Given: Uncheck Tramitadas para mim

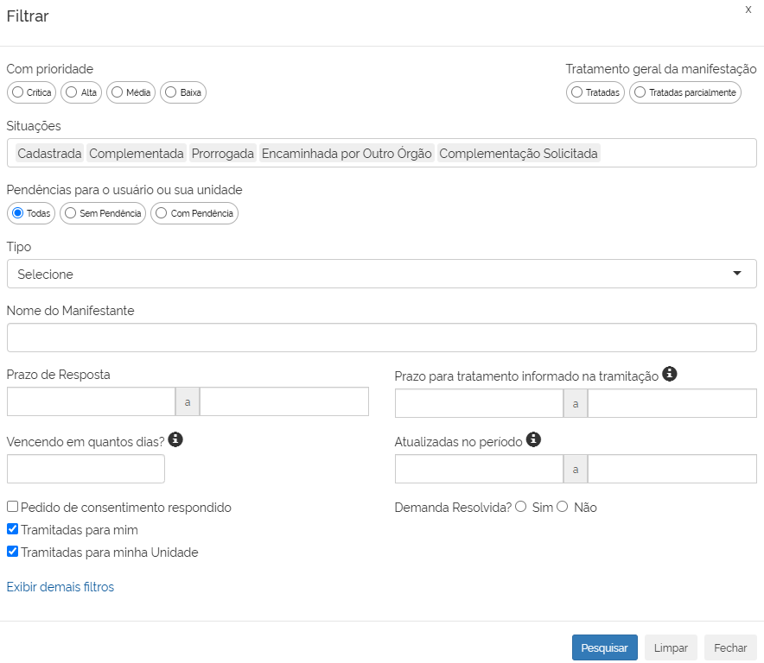Looking at the screenshot, I should [13, 530].
